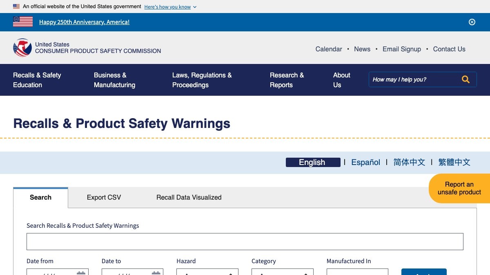Switch the language to Español
The image size is (490, 275).
click(x=366, y=162)
